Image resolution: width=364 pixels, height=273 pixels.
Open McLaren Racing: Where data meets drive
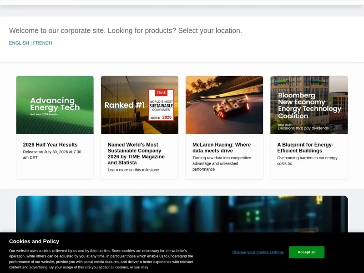[x=222, y=147]
